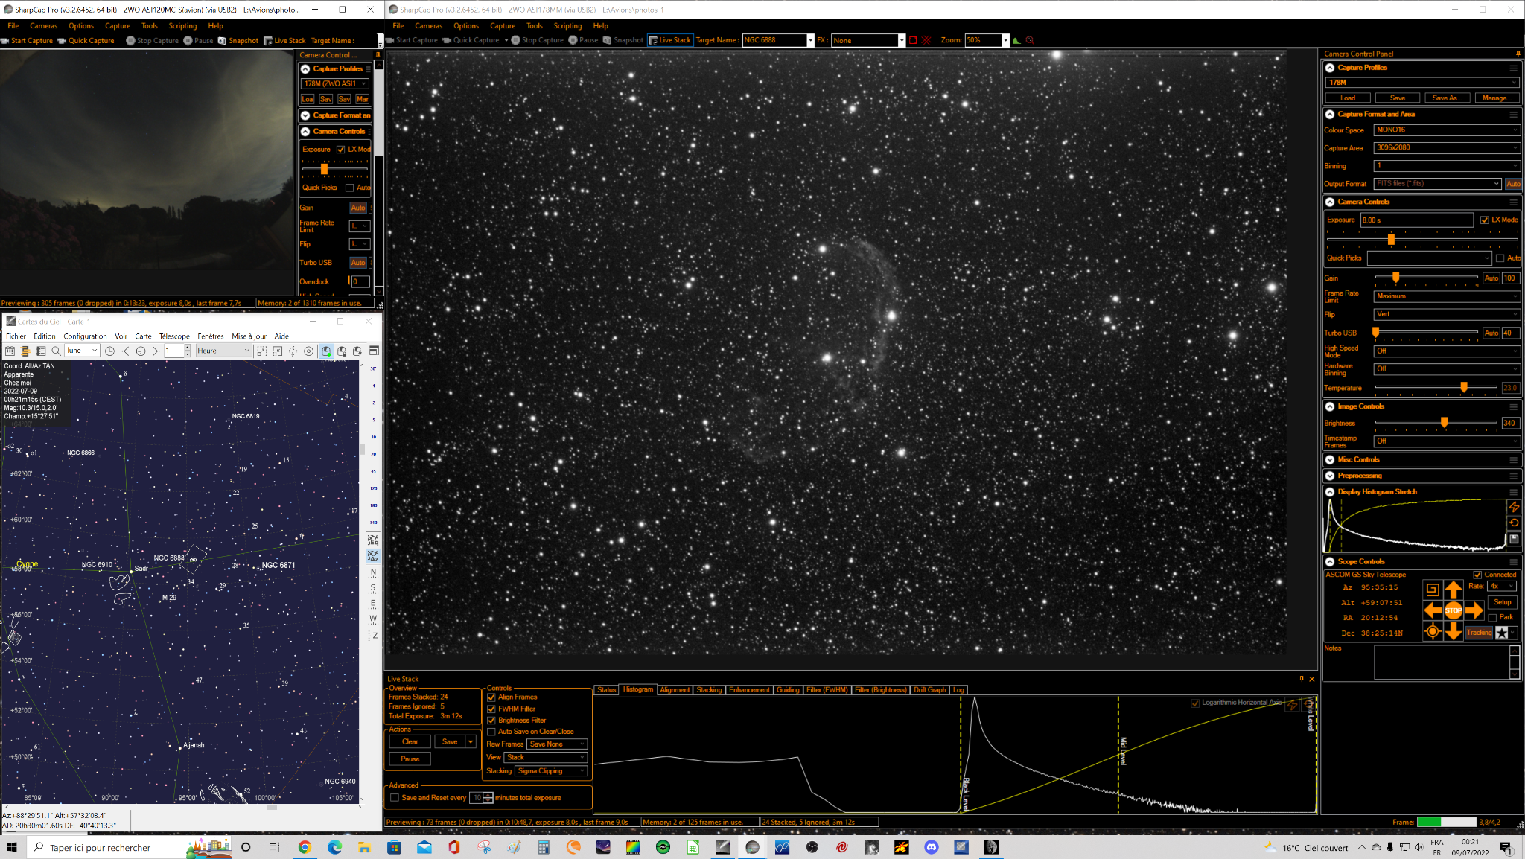Switch to the Drift Graph tab
This screenshot has height=859, width=1525.
click(929, 690)
